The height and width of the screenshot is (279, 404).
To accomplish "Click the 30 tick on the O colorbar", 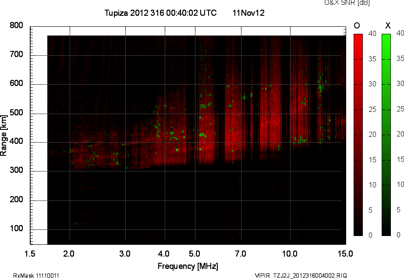I will (372, 84).
